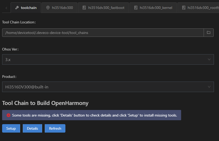Click the wrench icon on toolchain tab
This screenshot has height=141, width=219.
17,8
